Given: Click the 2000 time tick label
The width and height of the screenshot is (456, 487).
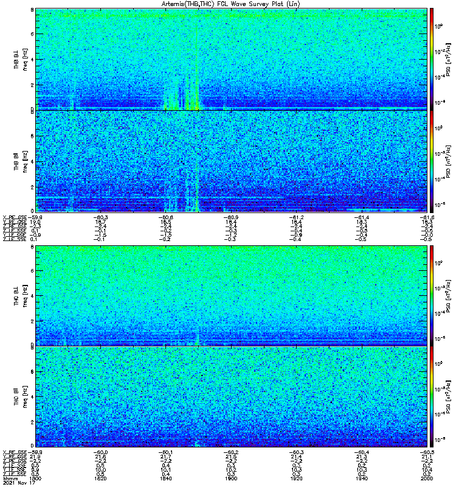Looking at the screenshot, I should click(427, 478).
